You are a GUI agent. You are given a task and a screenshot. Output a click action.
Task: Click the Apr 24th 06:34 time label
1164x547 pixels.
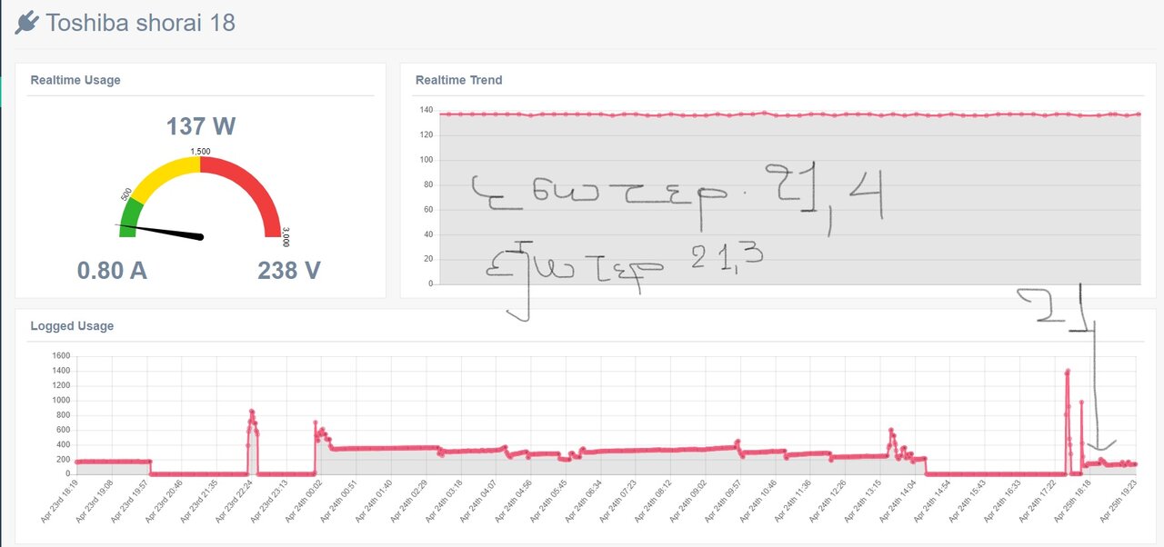click(x=584, y=501)
